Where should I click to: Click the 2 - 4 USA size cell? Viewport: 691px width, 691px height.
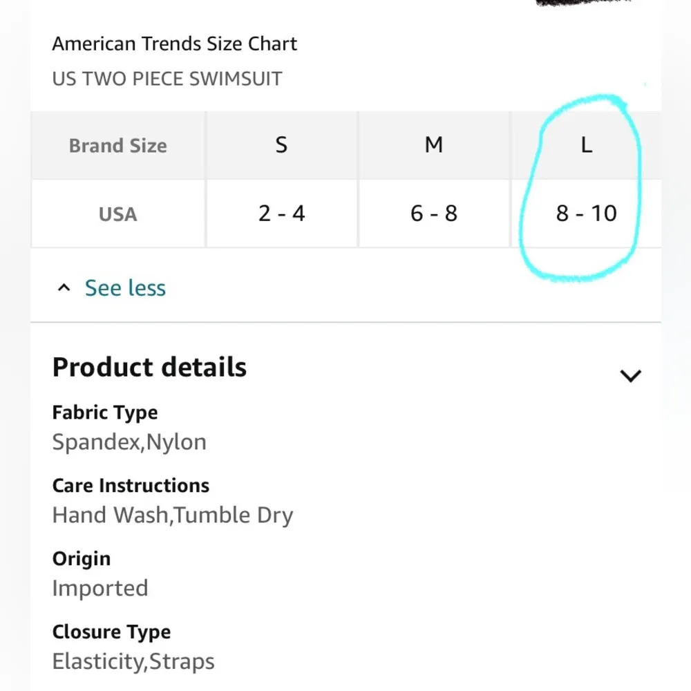pos(281,213)
